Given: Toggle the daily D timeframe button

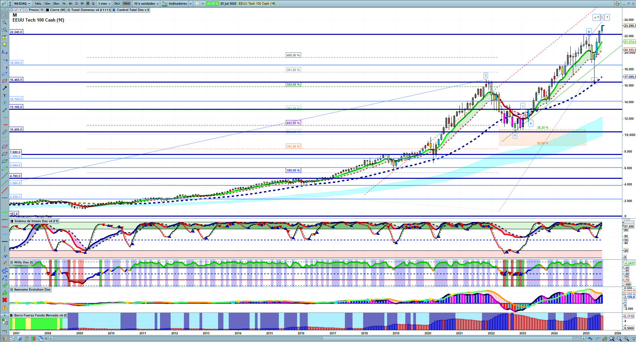Looking at the screenshot, I should point(76,4).
